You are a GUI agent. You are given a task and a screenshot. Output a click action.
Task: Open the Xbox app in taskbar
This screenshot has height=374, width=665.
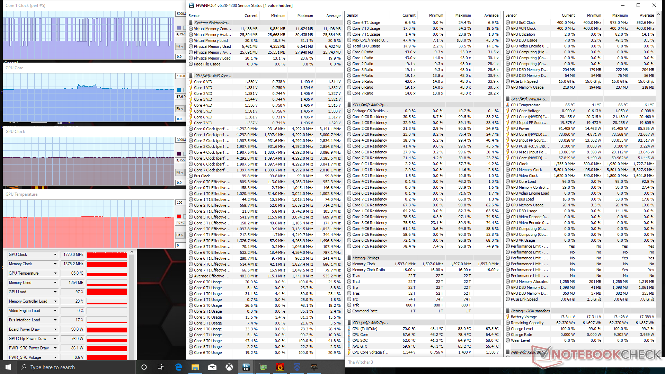coord(229,367)
